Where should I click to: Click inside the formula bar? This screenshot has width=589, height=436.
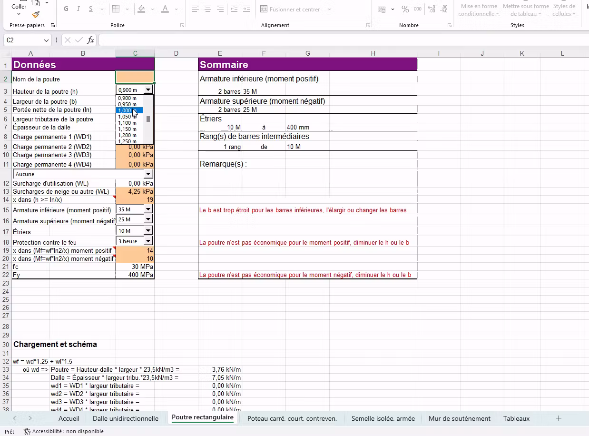coord(343,40)
